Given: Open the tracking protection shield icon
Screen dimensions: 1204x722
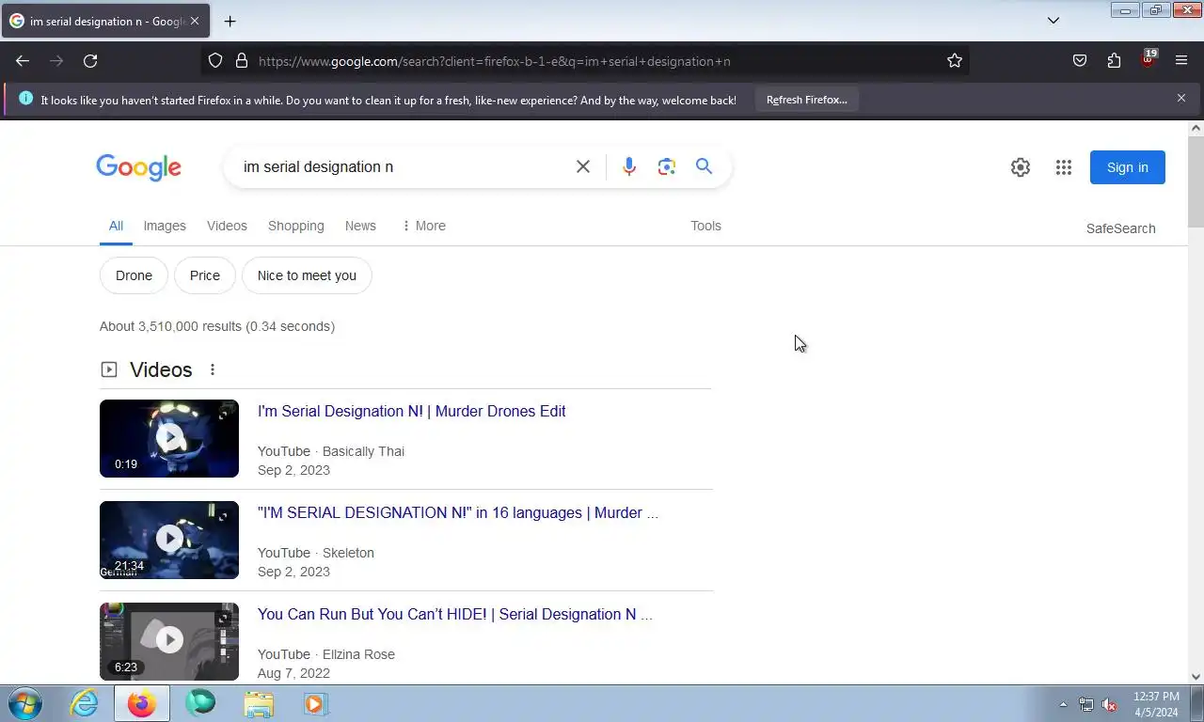Looking at the screenshot, I should [x=215, y=61].
